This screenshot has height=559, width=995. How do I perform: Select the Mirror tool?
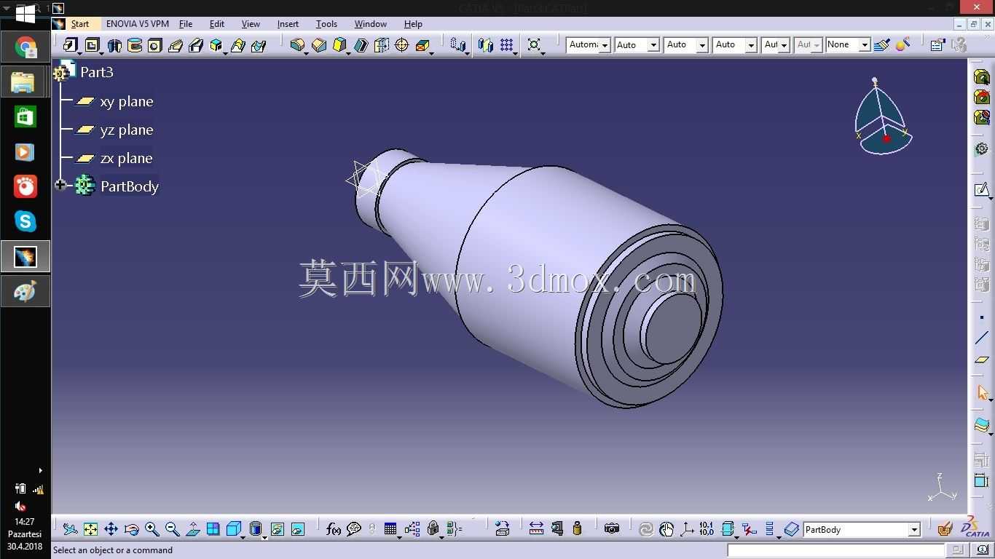pos(486,45)
